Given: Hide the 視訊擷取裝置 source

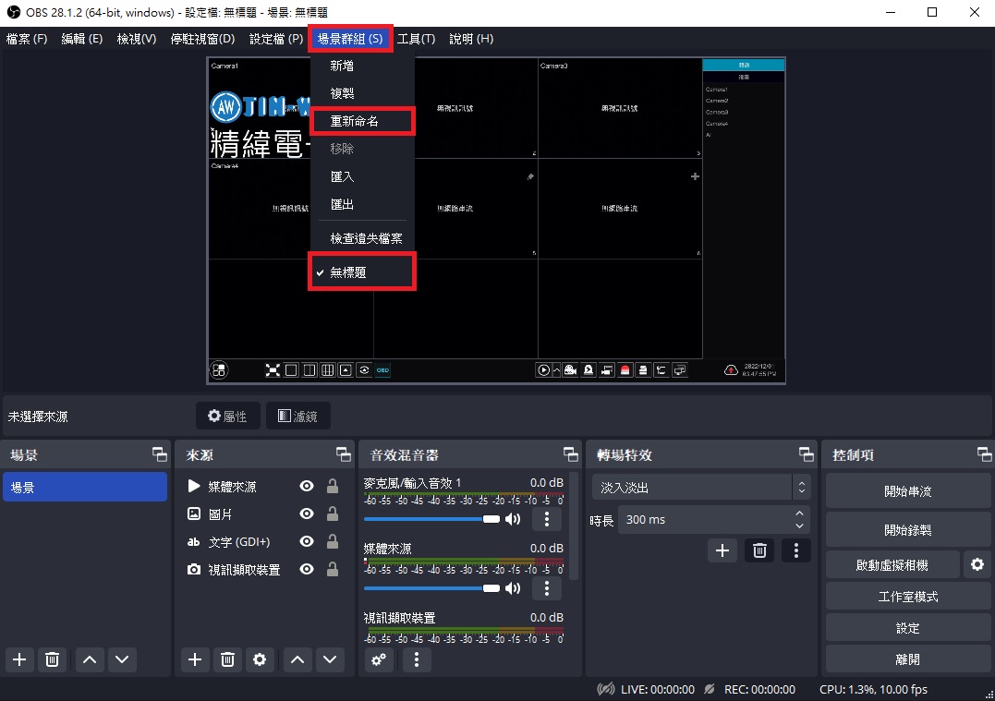Looking at the screenshot, I should pyautogui.click(x=307, y=569).
